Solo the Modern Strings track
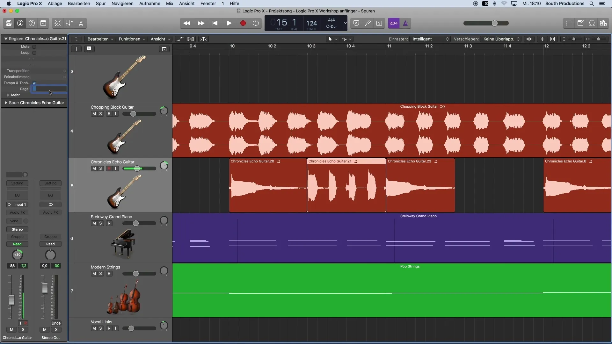Viewport: 612px width, 344px height. click(101, 274)
